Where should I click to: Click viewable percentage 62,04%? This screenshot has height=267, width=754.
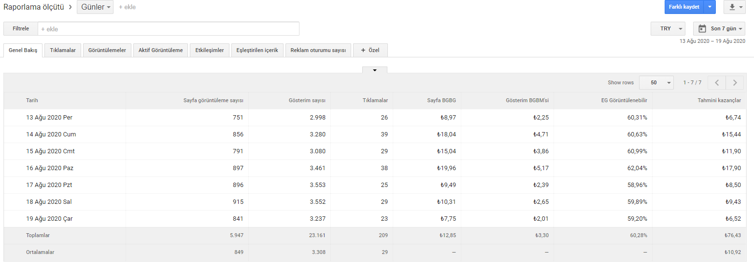coord(637,168)
